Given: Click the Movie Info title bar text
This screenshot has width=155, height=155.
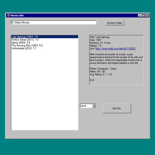Looking at the screenshot, I should tap(17, 15).
